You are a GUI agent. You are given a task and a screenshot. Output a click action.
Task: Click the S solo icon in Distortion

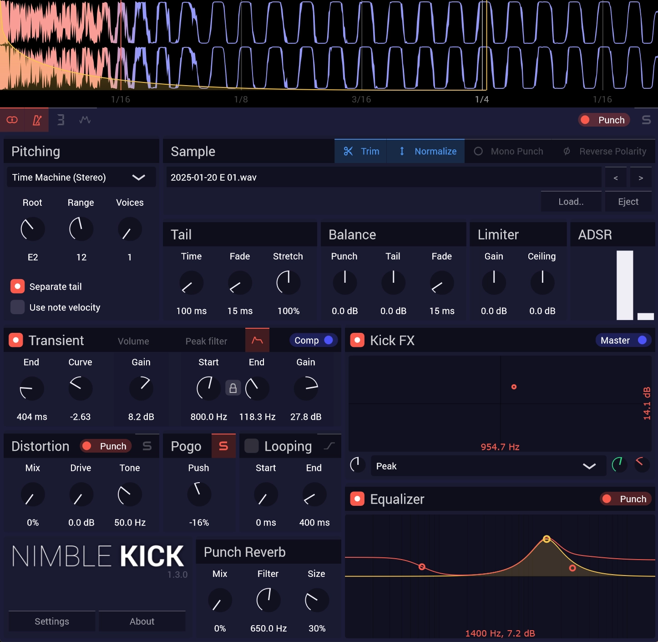coord(147,446)
